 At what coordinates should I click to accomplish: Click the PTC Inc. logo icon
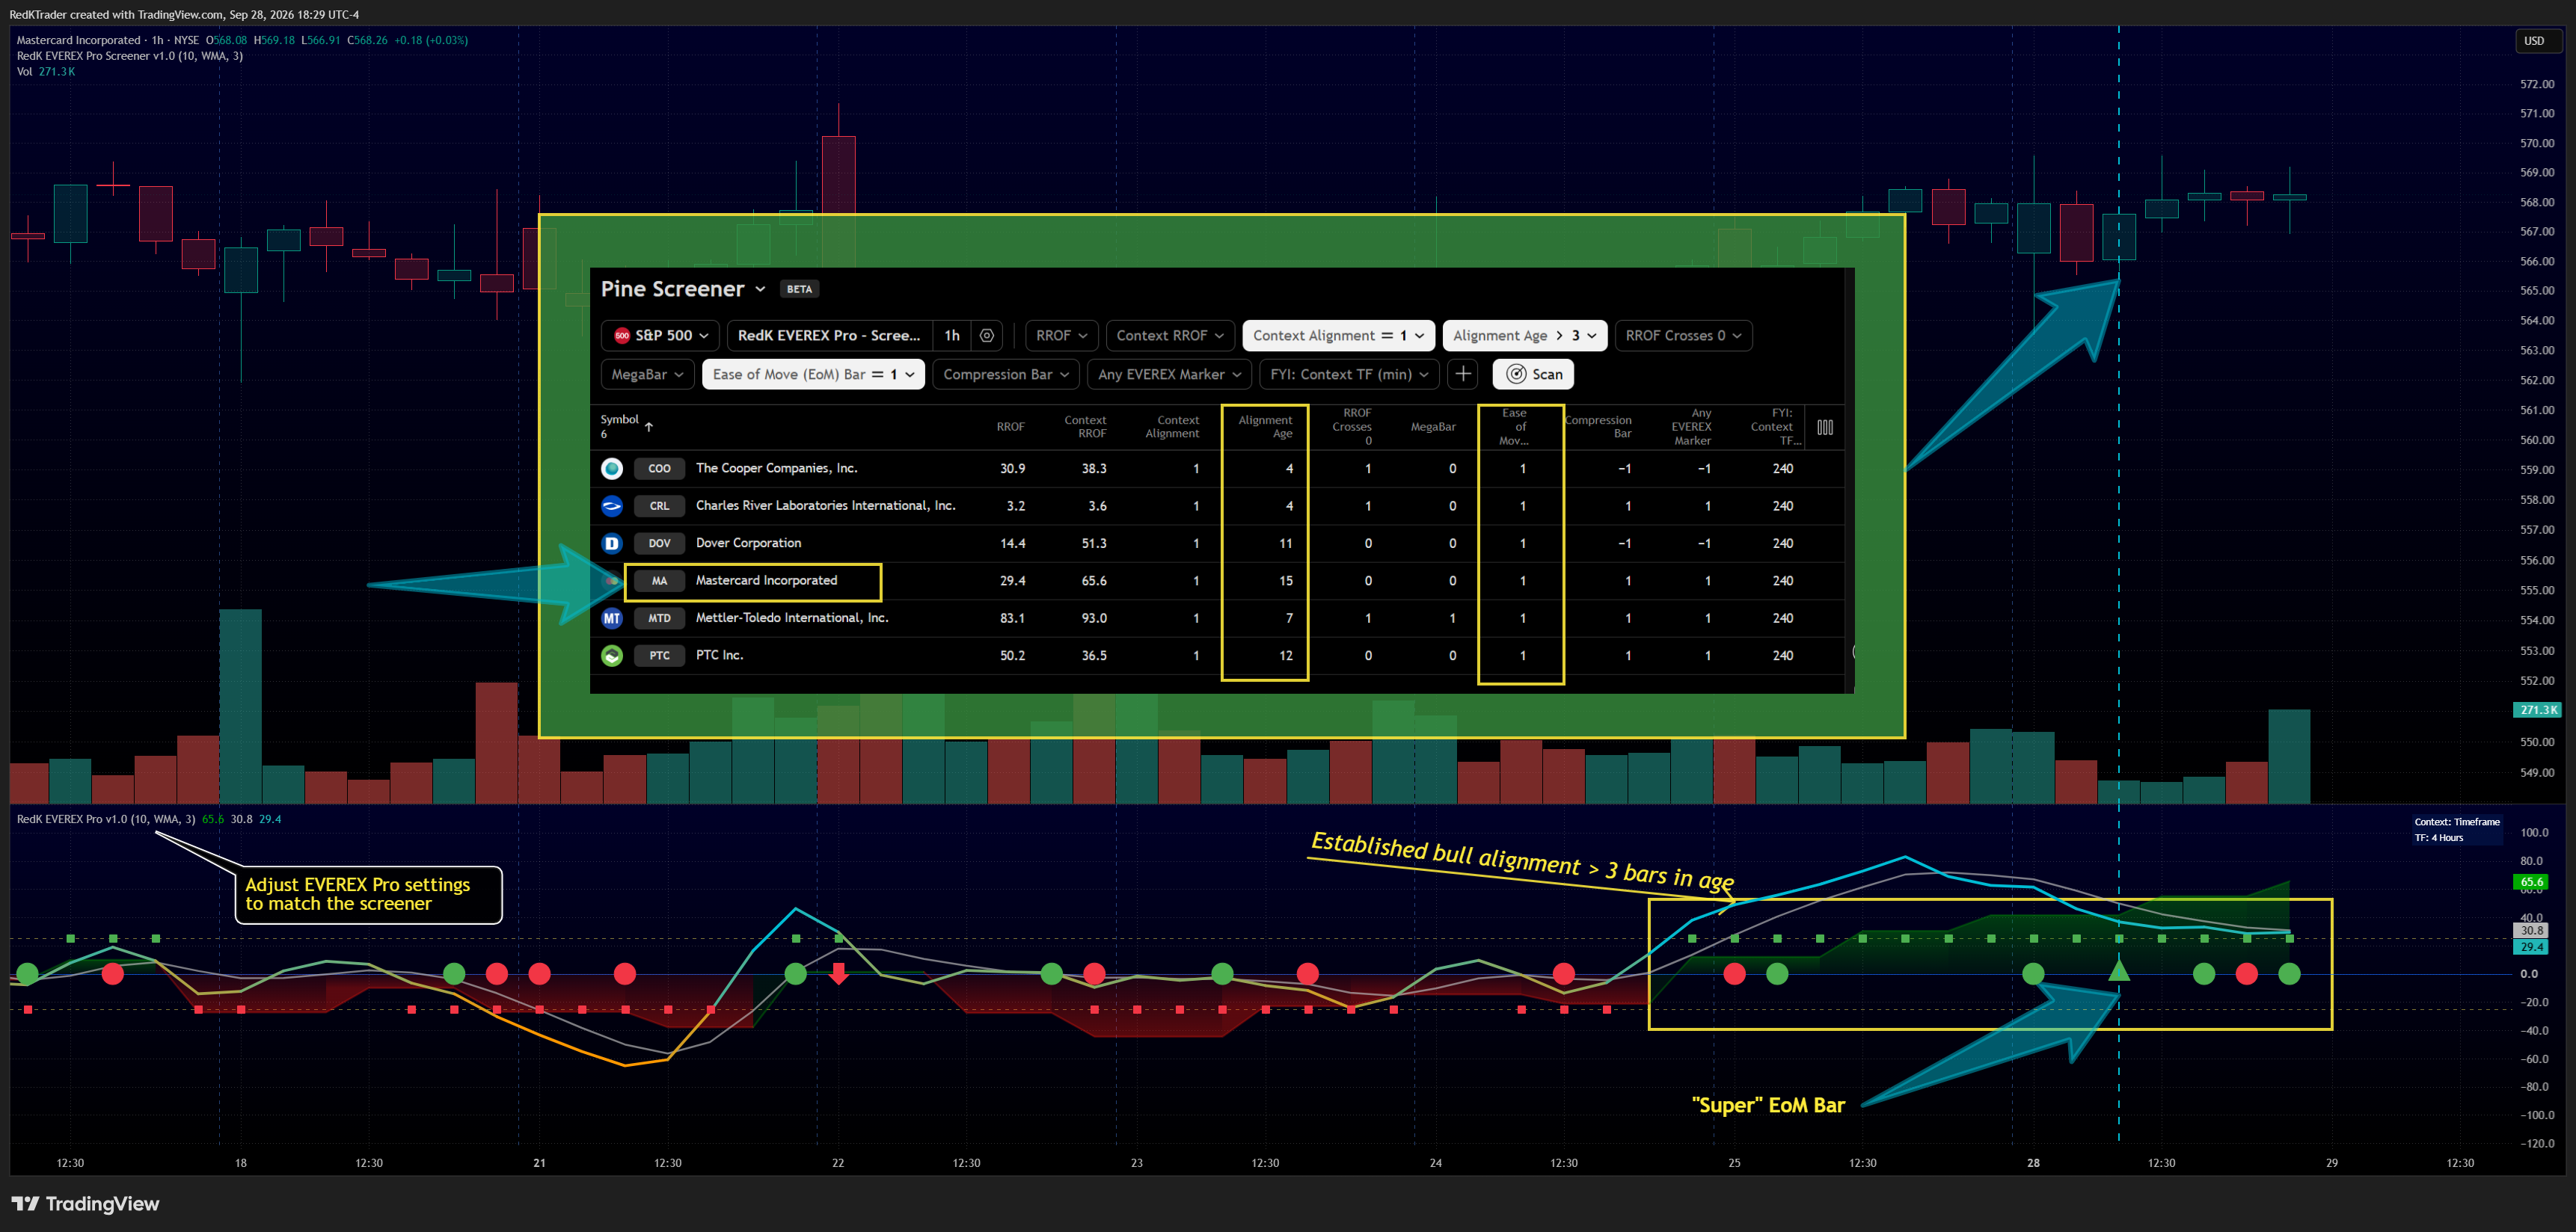tap(612, 656)
